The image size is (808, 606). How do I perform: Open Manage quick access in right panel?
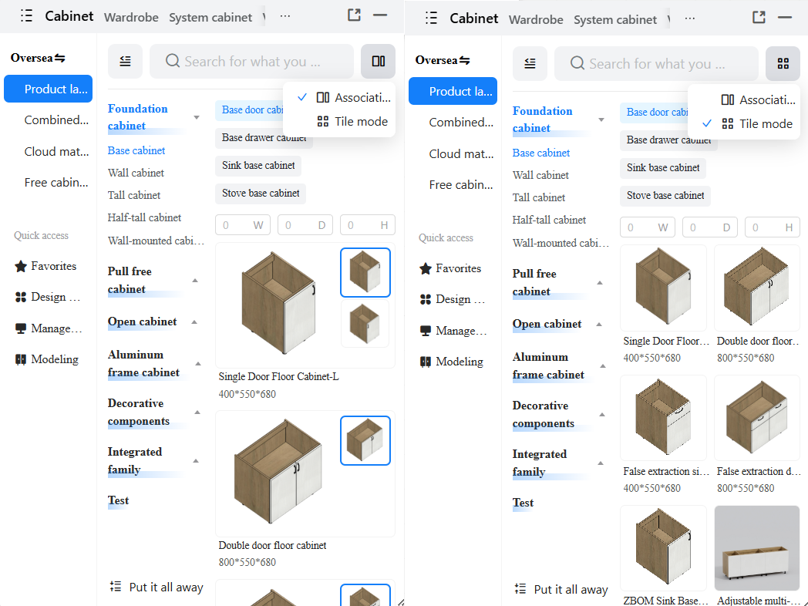point(453,331)
